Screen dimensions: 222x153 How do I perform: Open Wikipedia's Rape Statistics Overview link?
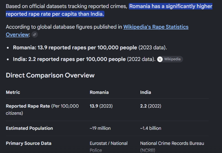click(x=156, y=27)
